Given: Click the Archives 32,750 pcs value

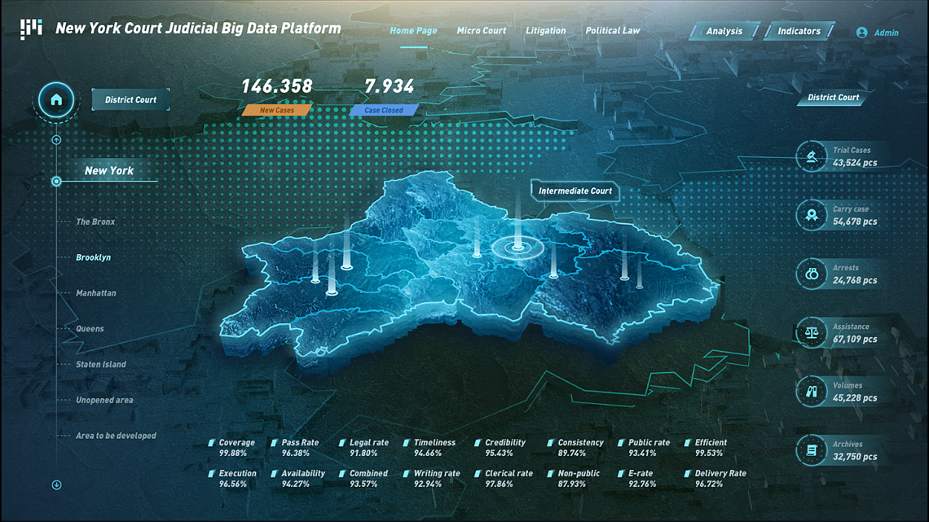Looking at the screenshot, I should (855, 456).
